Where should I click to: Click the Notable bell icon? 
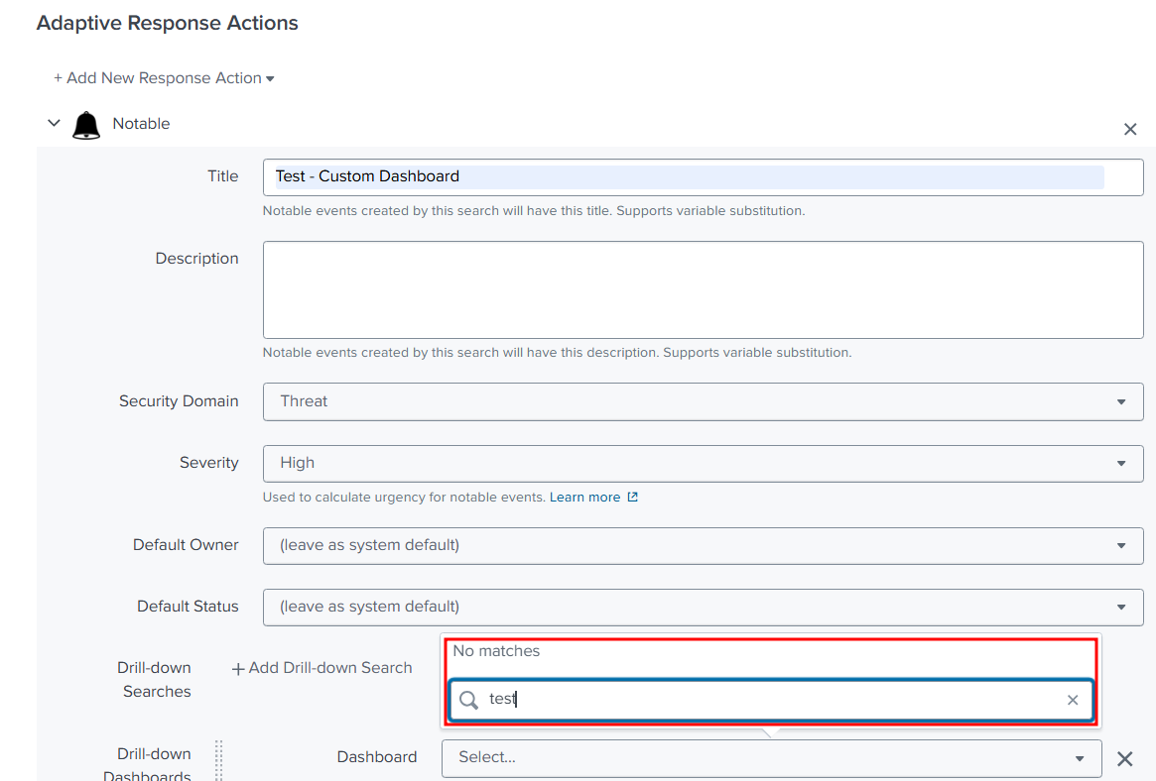point(85,123)
